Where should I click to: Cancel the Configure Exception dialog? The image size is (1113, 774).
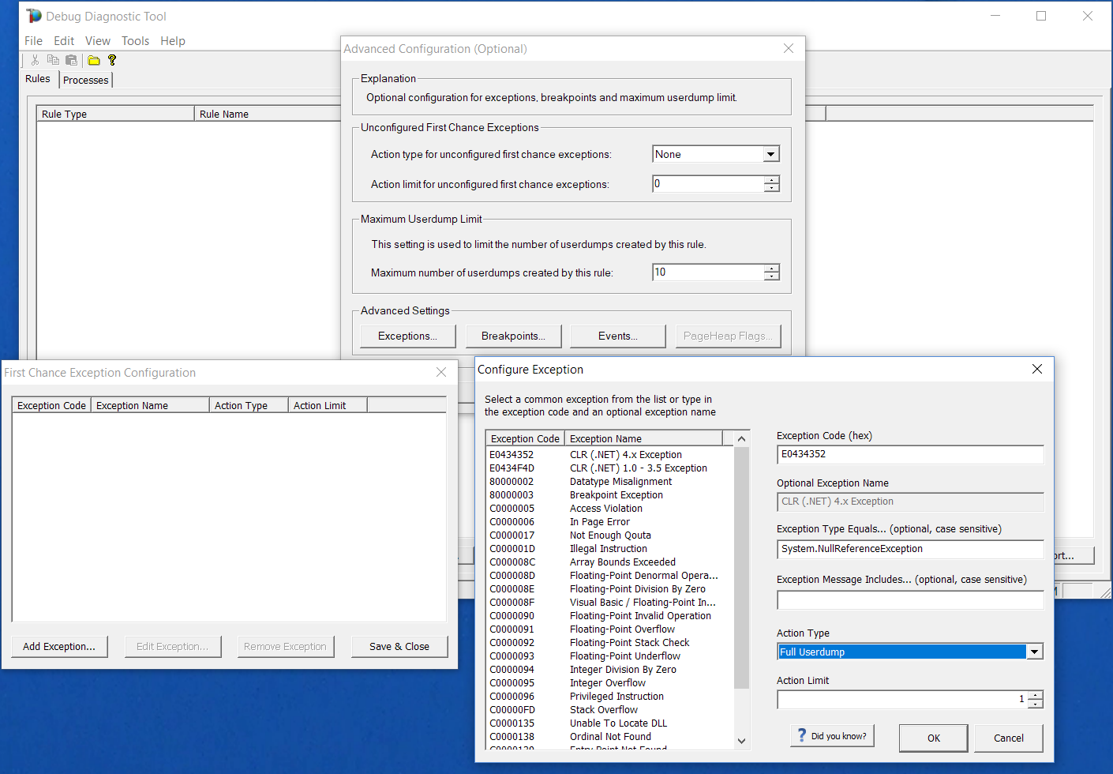tap(1008, 738)
